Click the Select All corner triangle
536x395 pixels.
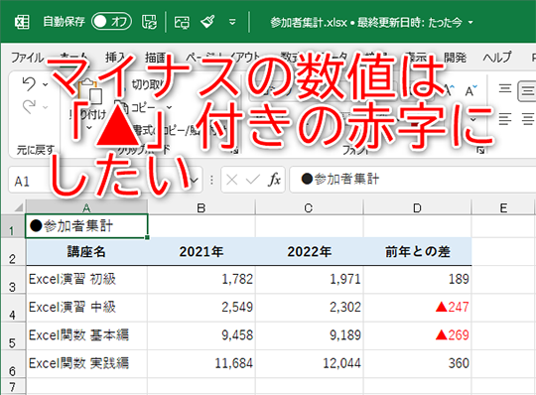point(18,207)
